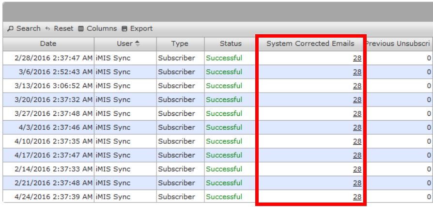Toggle sort arrows on User column
The image size is (433, 207).
[x=137, y=43]
